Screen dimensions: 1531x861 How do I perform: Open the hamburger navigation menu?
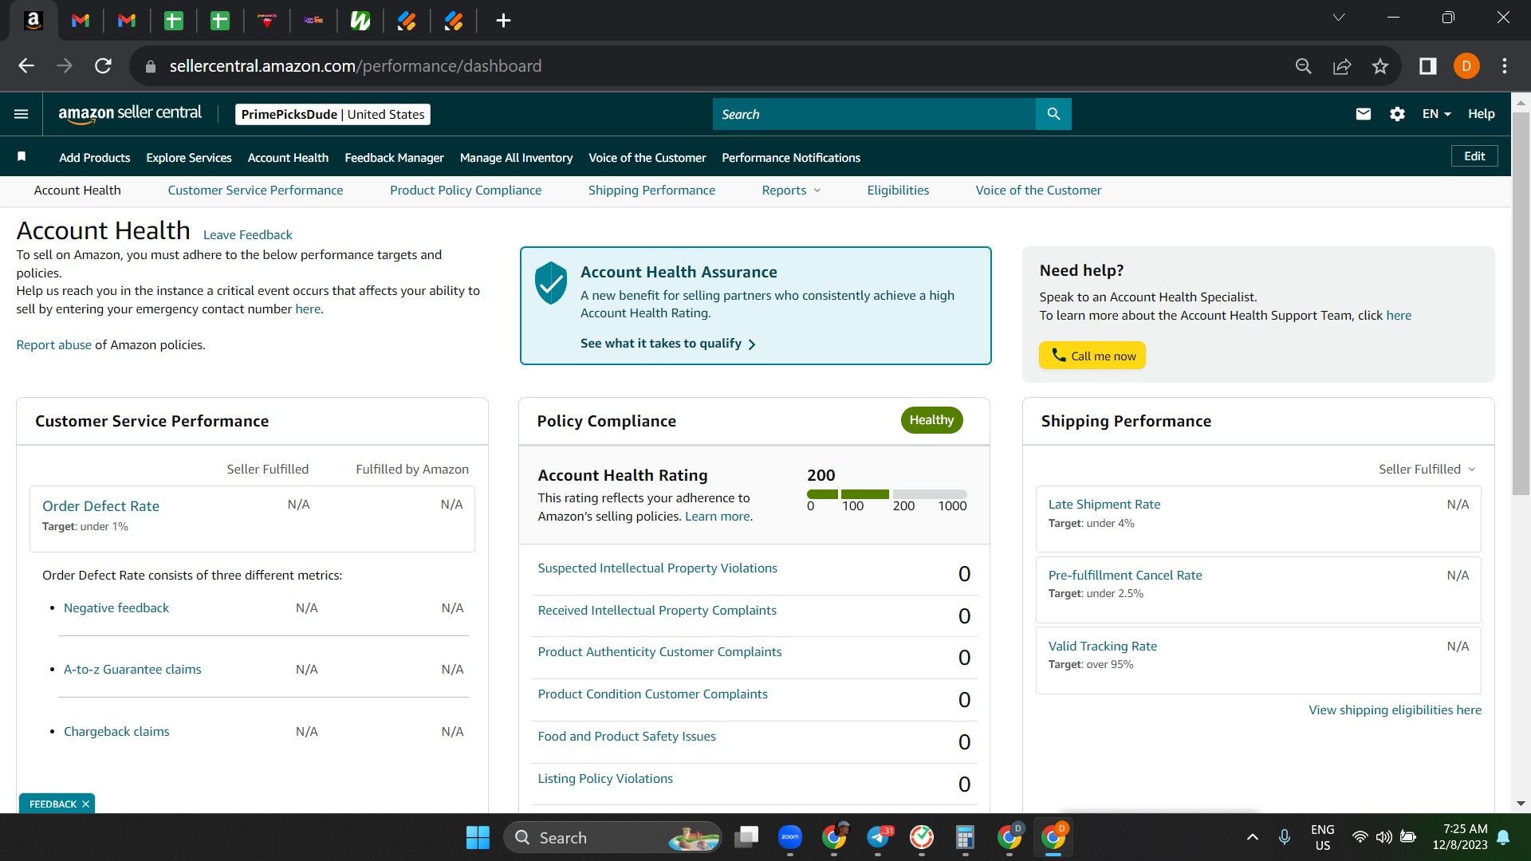[x=22, y=114]
